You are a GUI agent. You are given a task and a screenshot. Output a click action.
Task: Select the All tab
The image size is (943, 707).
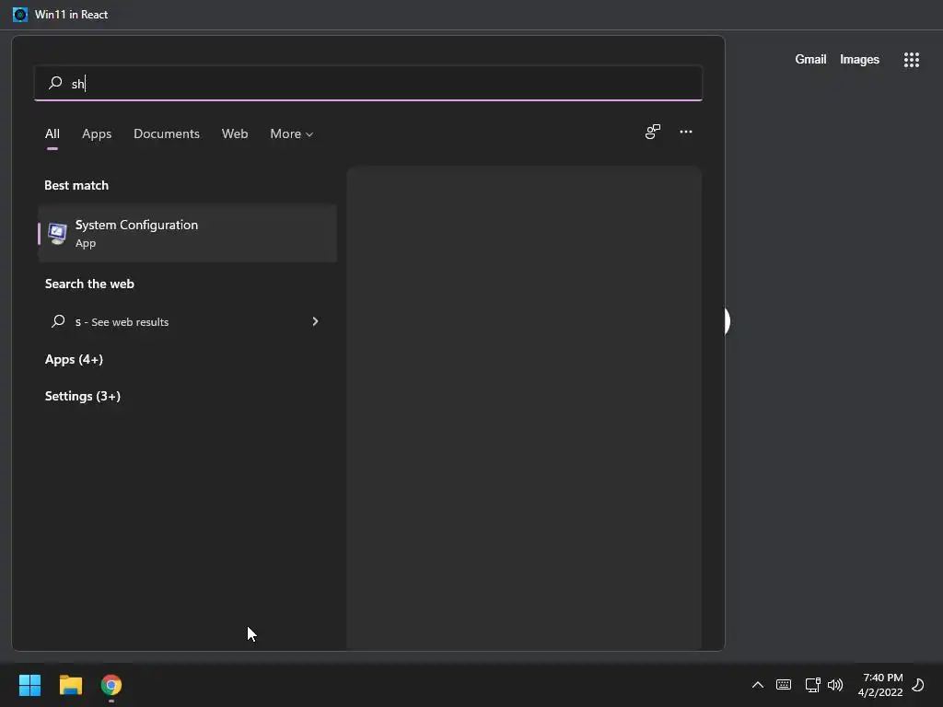pyautogui.click(x=52, y=133)
